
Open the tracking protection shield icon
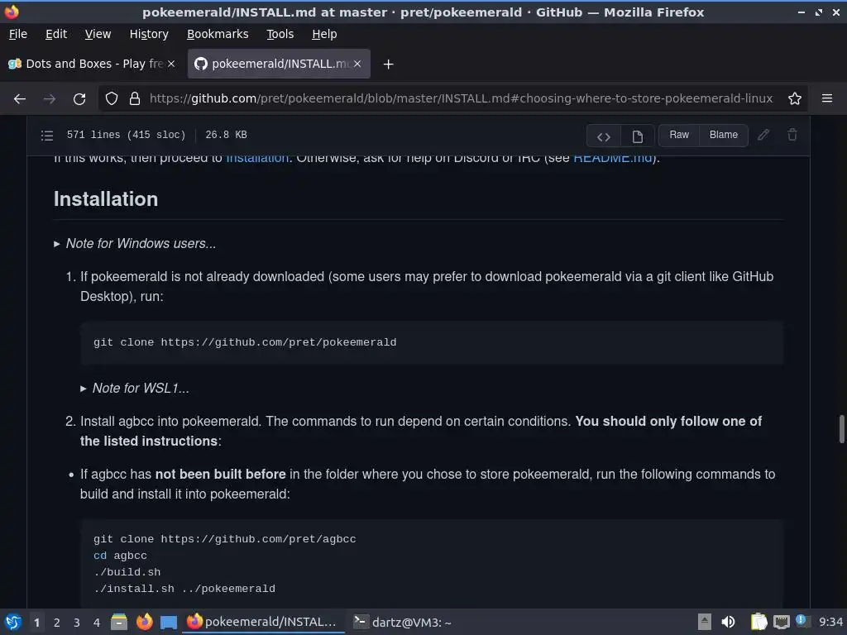(x=112, y=99)
